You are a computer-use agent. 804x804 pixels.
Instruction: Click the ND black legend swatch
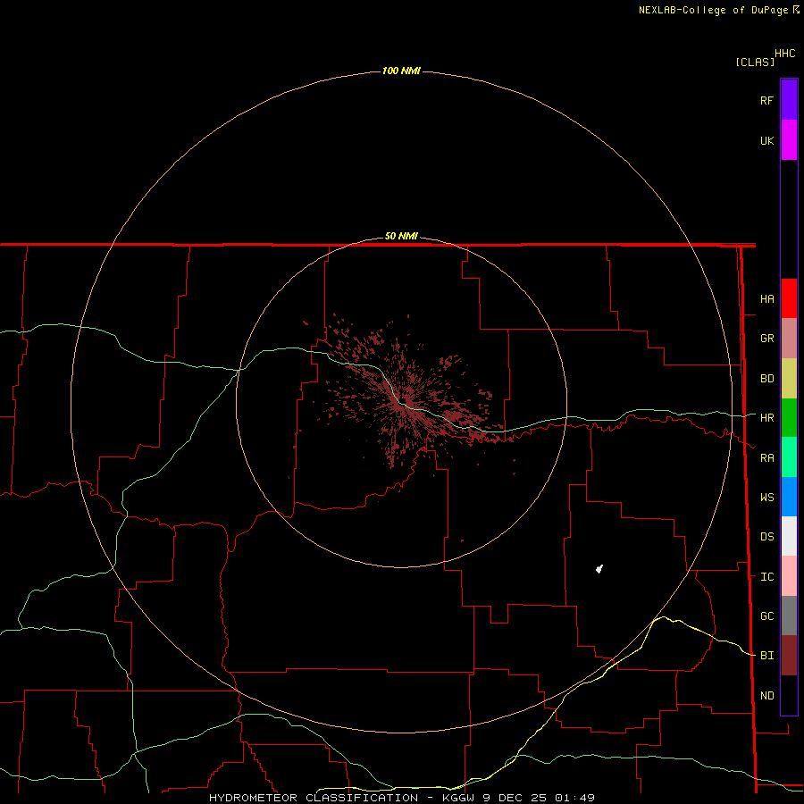coord(789,695)
